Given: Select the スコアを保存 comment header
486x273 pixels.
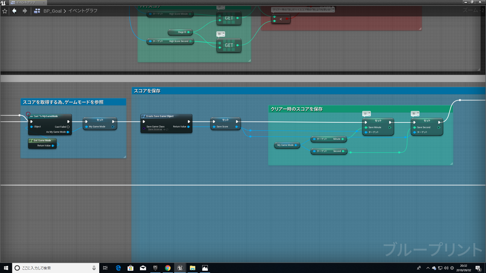Looking at the screenshot, I should [x=308, y=91].
